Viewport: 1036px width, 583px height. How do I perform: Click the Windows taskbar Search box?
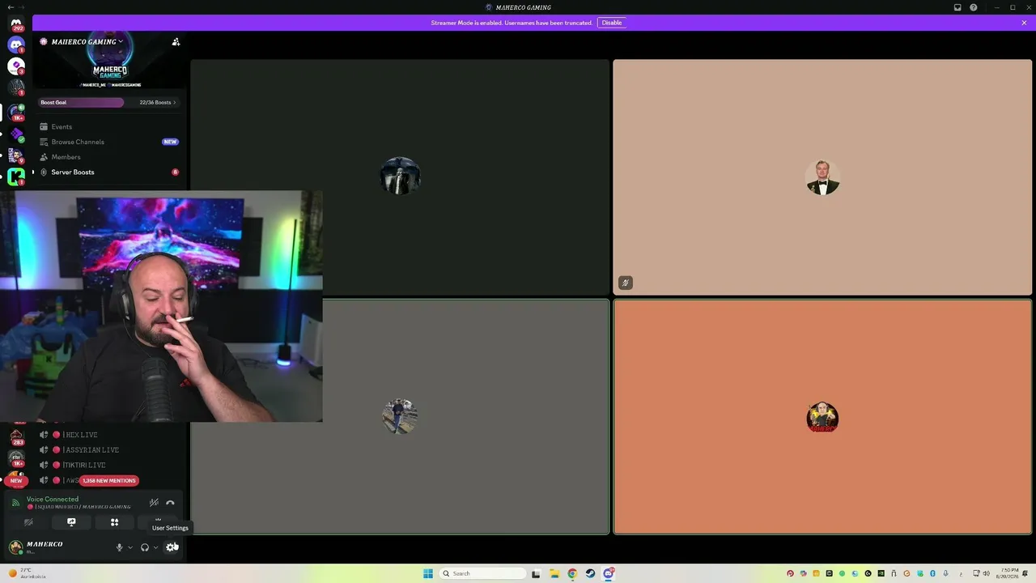(482, 573)
